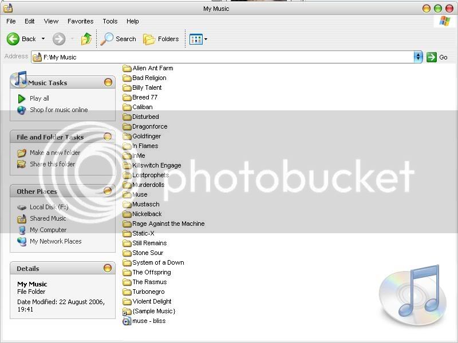
Task: Collapse the File and Folder Tasks panel
Action: tap(108, 137)
